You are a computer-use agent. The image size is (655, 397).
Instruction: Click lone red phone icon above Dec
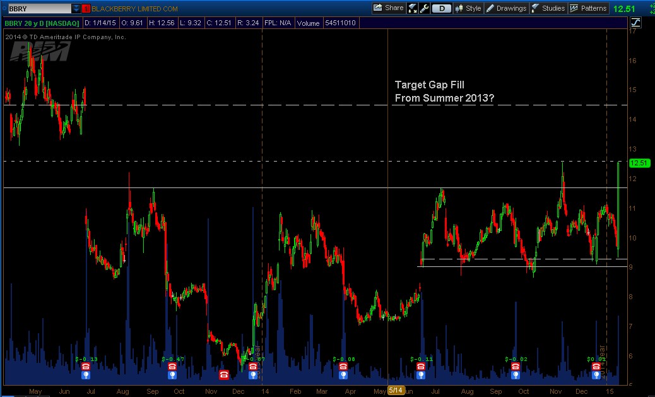click(224, 374)
